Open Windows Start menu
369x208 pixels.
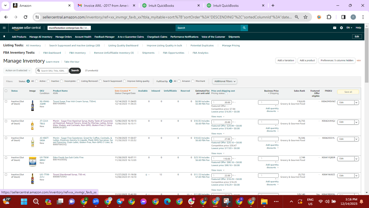(x=24, y=201)
